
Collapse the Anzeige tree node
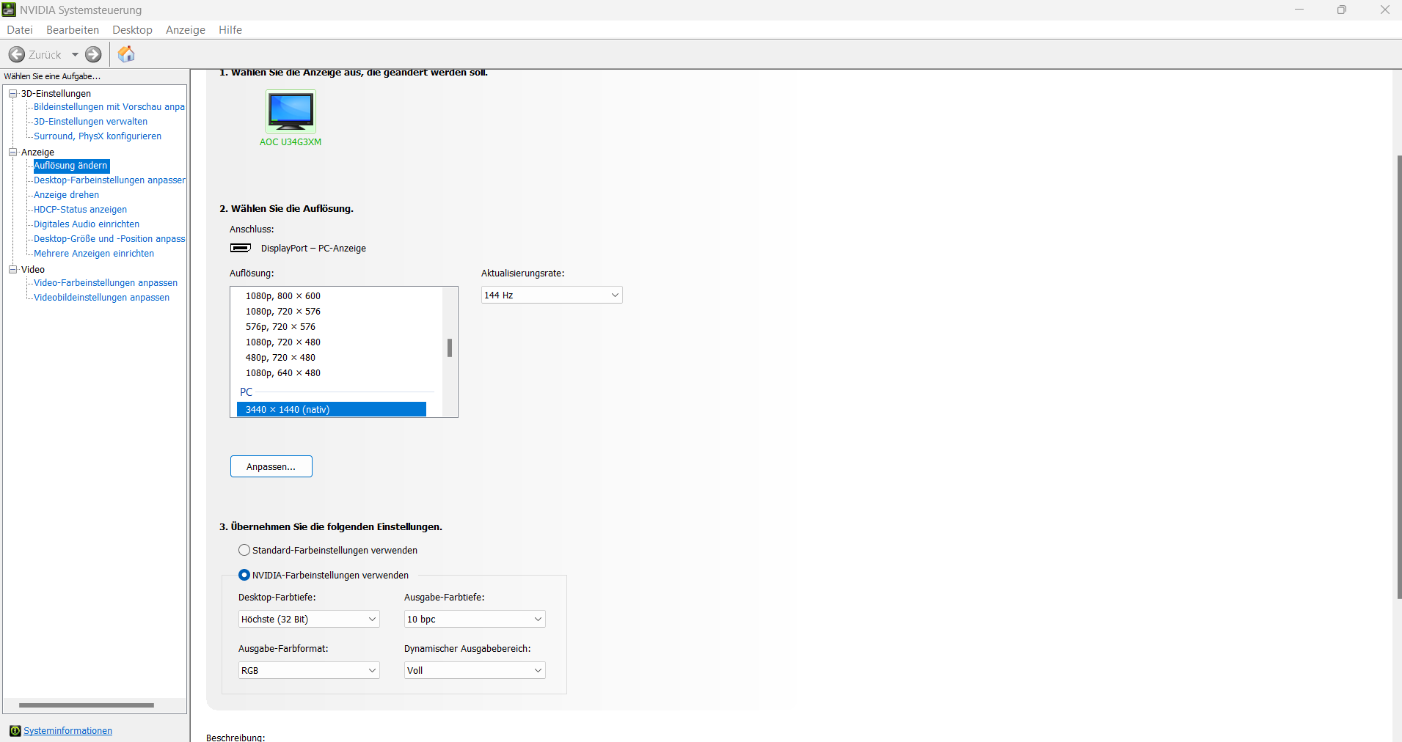[12, 152]
